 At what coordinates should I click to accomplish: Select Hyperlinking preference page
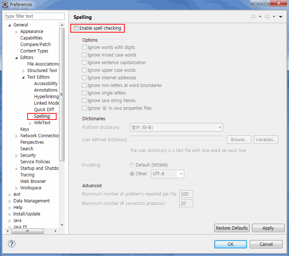(x=46, y=96)
